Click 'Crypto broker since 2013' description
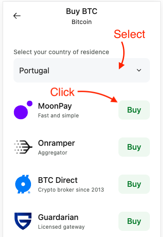The height and width of the screenshot is (237, 163). click(71, 190)
